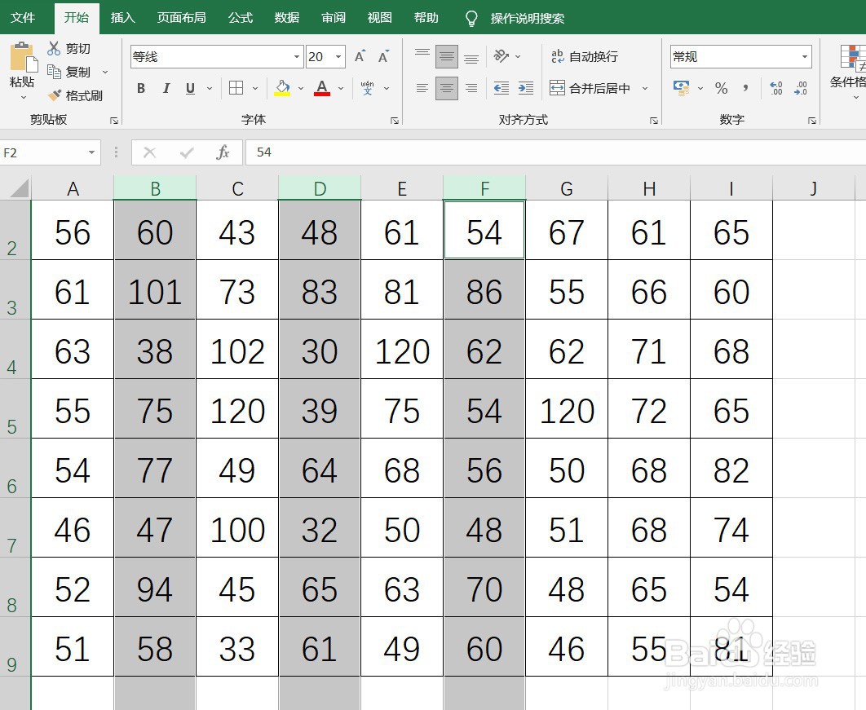866x710 pixels.
Task: Switch to the 视图 View tab
Action: [379, 18]
